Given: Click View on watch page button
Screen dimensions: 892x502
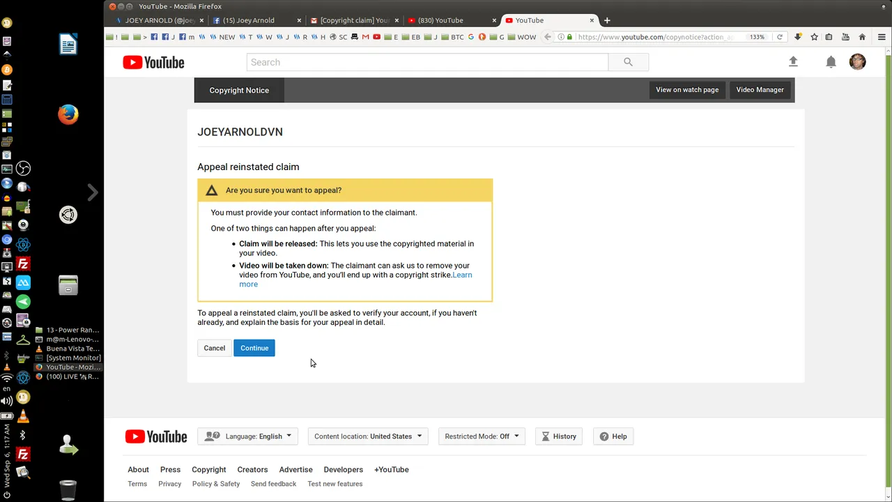Looking at the screenshot, I should 687,90.
